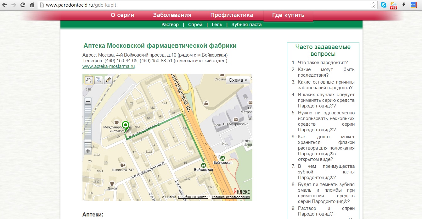The width and height of the screenshot is (422, 219).
Task: Go back using the browser back arrow
Action: pyautogui.click(x=4, y=5)
